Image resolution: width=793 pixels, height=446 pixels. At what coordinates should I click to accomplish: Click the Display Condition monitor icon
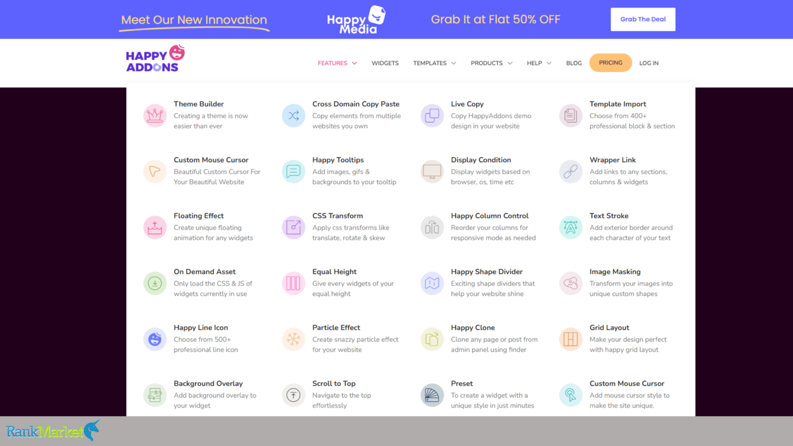tap(432, 171)
